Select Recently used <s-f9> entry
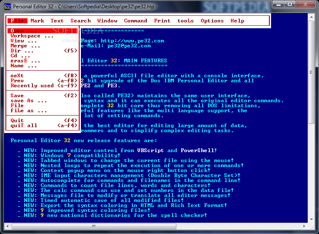The width and height of the screenshot is (319, 234). [x=43, y=86]
